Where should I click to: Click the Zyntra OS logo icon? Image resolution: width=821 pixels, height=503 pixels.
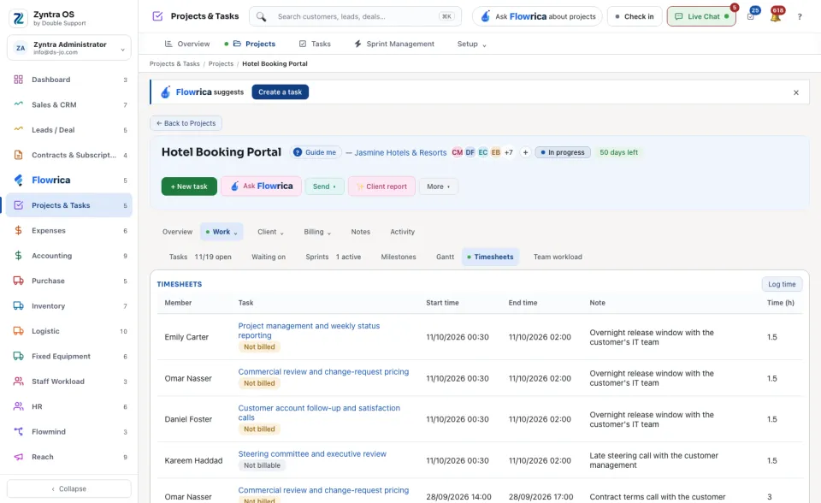pyautogui.click(x=18, y=18)
